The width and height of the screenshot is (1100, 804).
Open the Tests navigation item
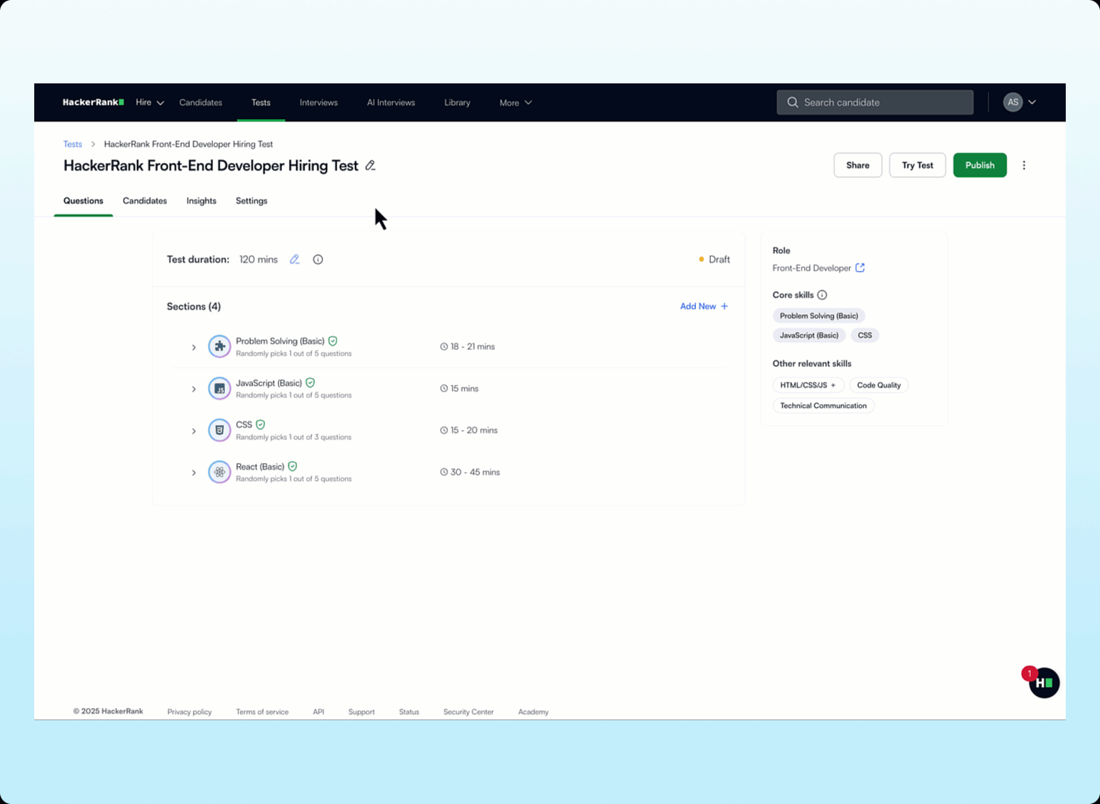[260, 103]
